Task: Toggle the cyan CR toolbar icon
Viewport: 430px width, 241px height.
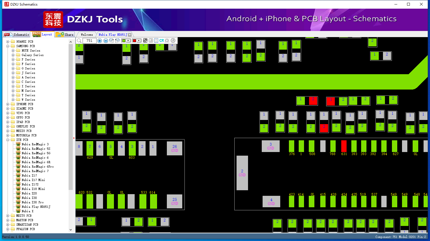Action: tap(162, 41)
